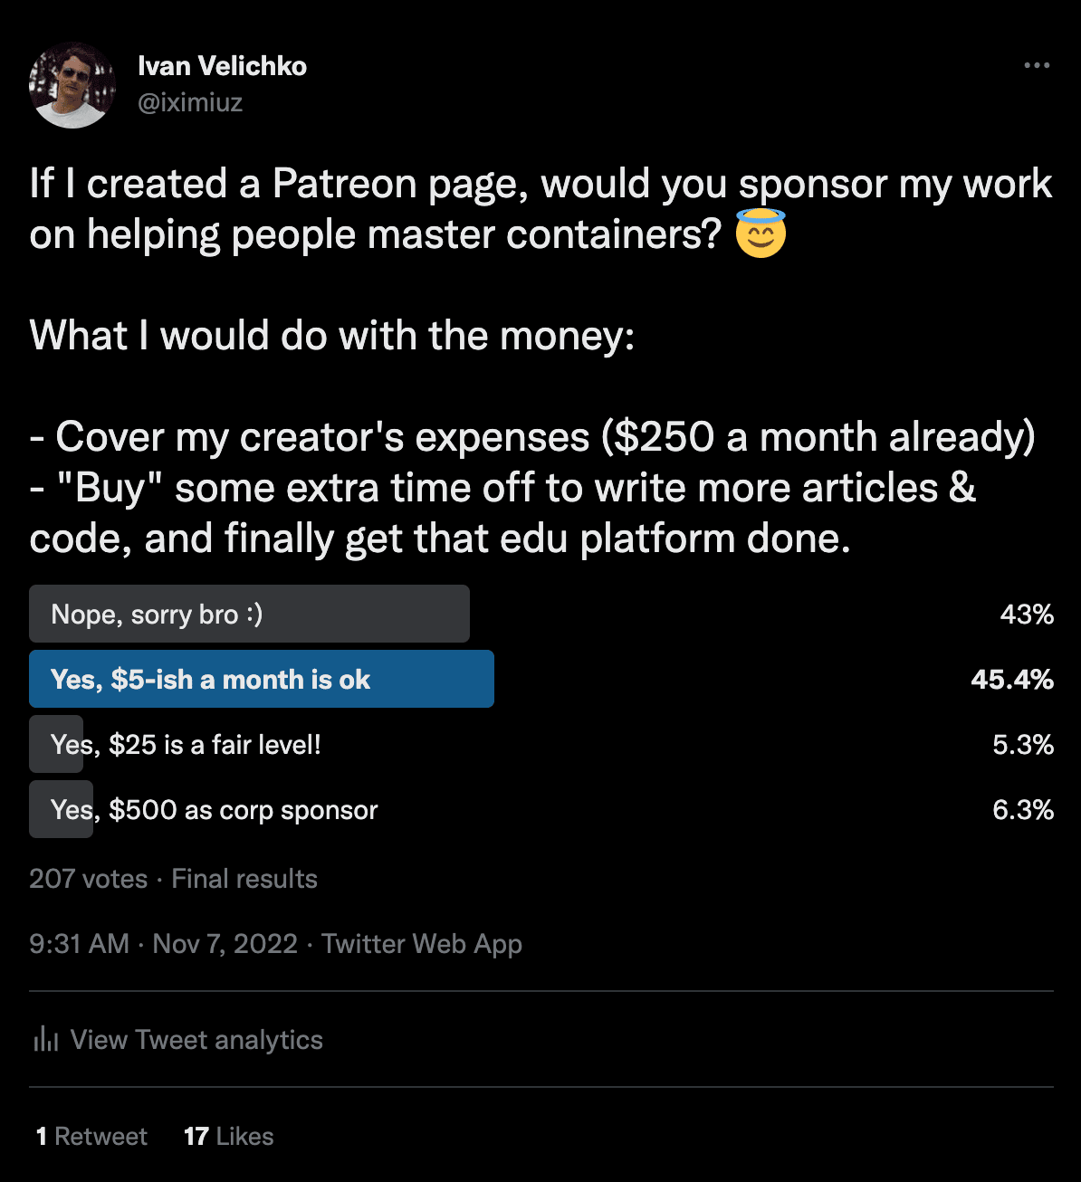Image resolution: width=1081 pixels, height=1182 pixels.
Task: Click the halo smiley emoji
Action: [x=761, y=234]
